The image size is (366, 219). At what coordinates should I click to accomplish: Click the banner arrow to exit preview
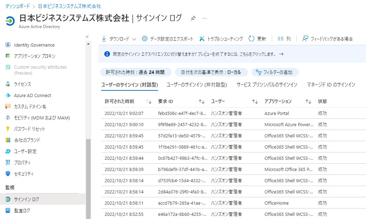coord(281,54)
